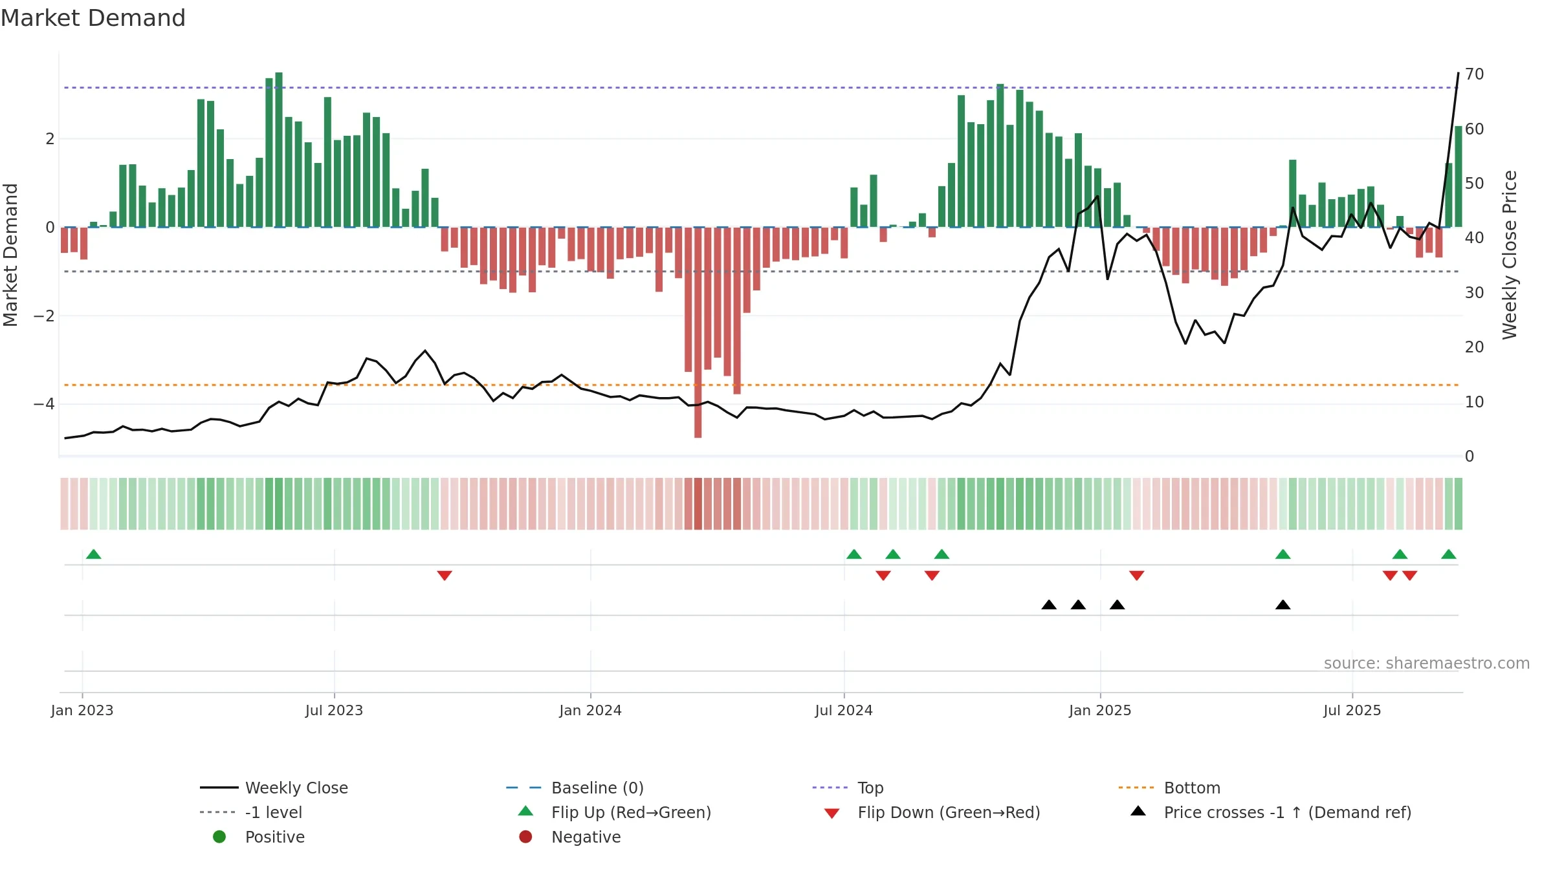Image resolution: width=1553 pixels, height=873 pixels.
Task: Click the '−2' tick on the demand axis
Action: coord(44,316)
